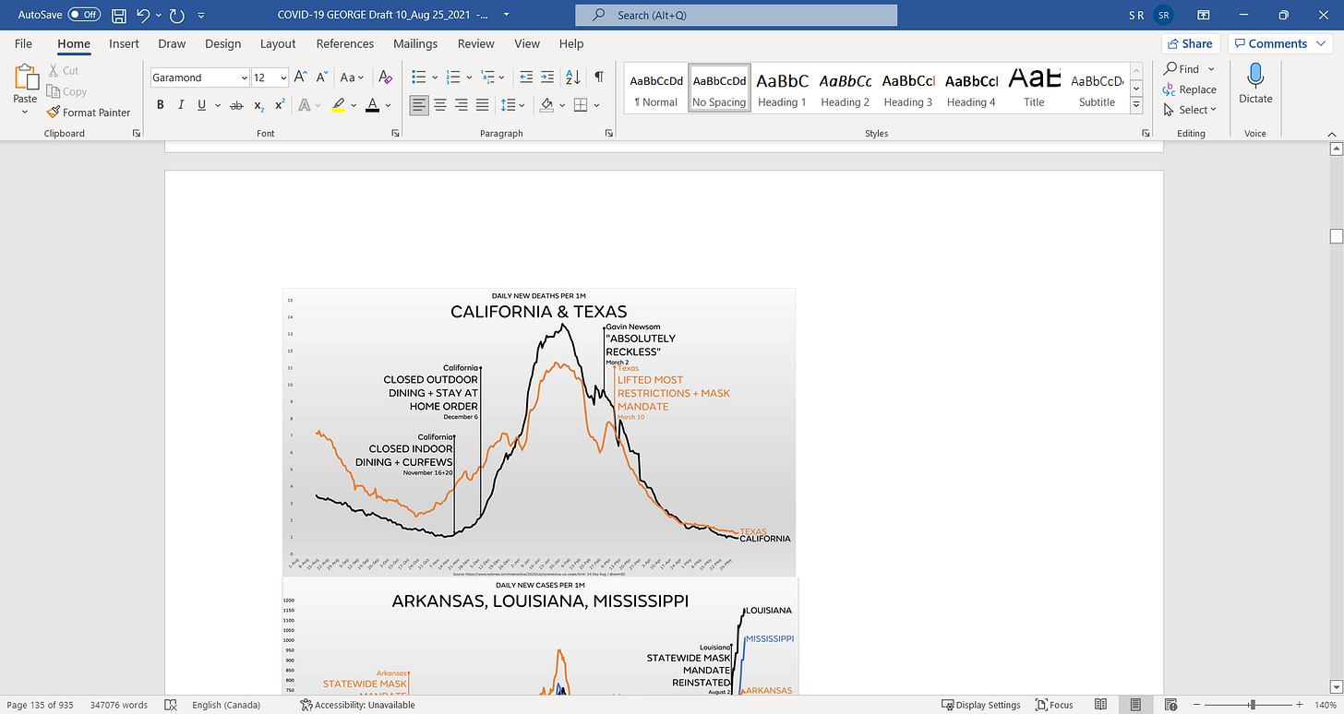Click the Redo icon

(x=176, y=16)
